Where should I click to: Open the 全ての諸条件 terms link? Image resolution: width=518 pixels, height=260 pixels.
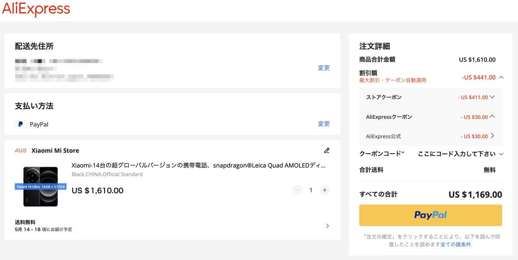(456, 244)
